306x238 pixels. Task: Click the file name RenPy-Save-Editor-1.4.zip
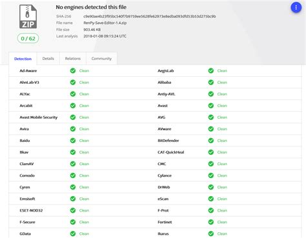point(105,23)
